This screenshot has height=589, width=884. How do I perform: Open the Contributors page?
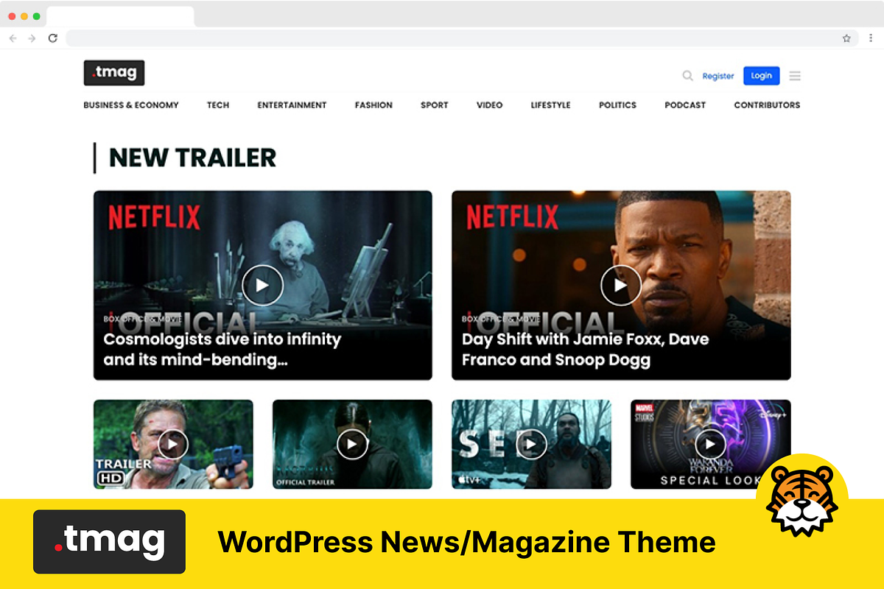(x=767, y=105)
